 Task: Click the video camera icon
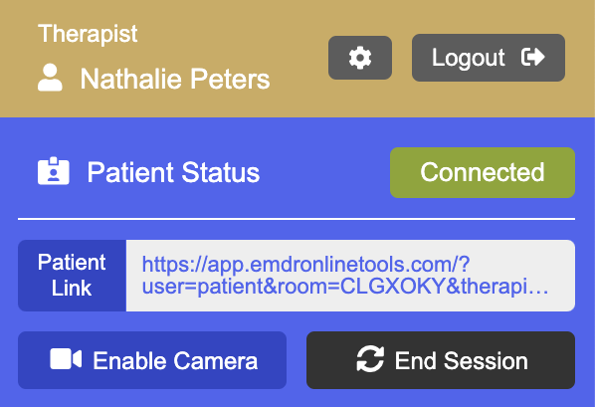66,359
